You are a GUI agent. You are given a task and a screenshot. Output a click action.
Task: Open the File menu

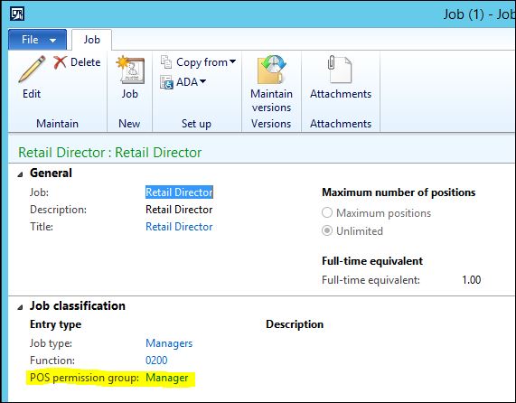pos(37,40)
